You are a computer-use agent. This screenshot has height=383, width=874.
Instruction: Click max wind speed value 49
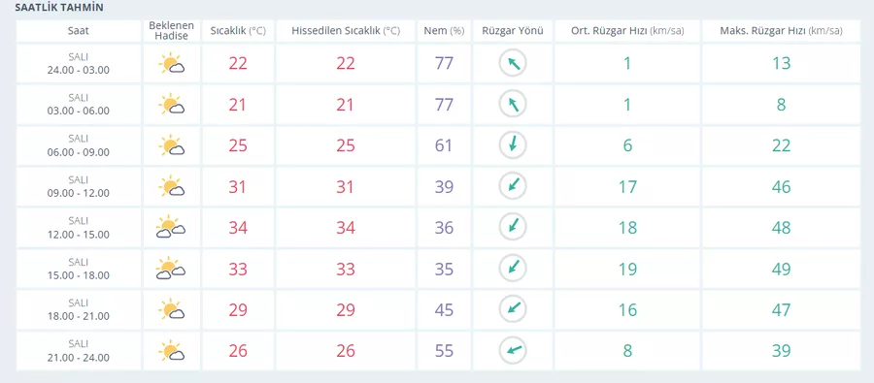coord(781,269)
